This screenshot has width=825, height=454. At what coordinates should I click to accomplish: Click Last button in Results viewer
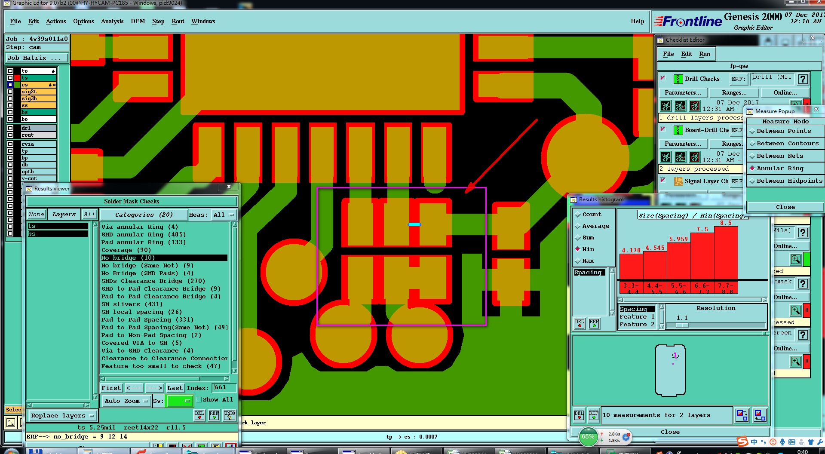[175, 388]
